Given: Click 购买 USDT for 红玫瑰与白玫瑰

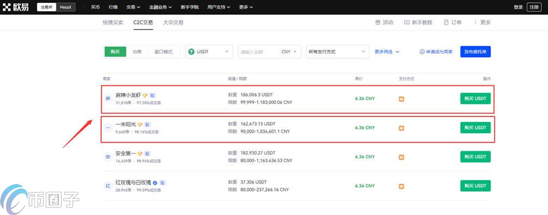Looking at the screenshot, I should [476, 186].
